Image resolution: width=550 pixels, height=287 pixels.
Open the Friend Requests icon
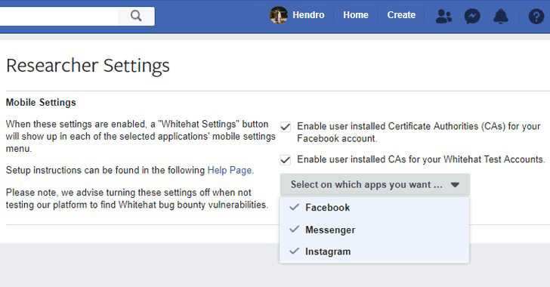tap(443, 16)
